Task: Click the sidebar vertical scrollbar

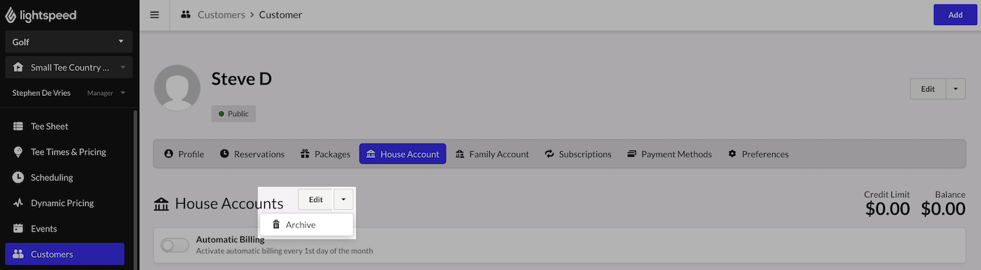Action: click(x=135, y=189)
